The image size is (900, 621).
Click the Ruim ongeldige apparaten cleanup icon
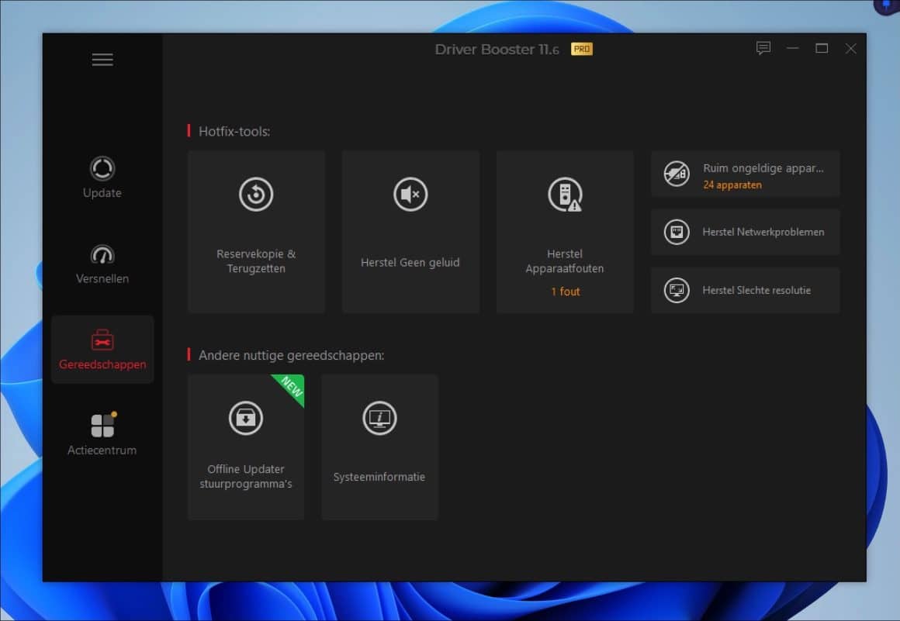(x=677, y=173)
